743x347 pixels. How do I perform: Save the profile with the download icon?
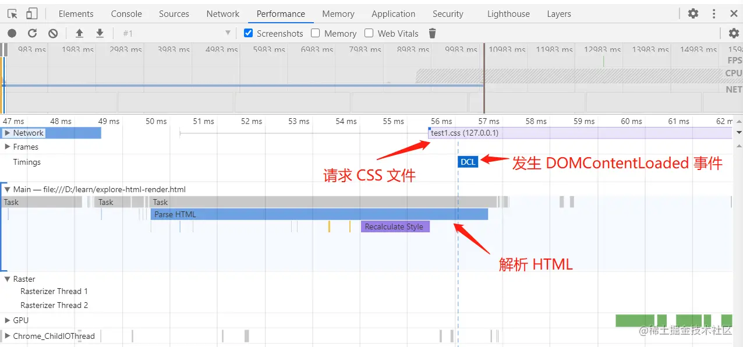tap(100, 33)
